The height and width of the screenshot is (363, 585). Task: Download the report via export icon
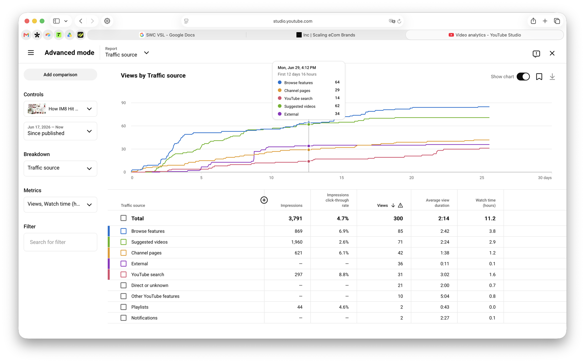[x=552, y=77]
